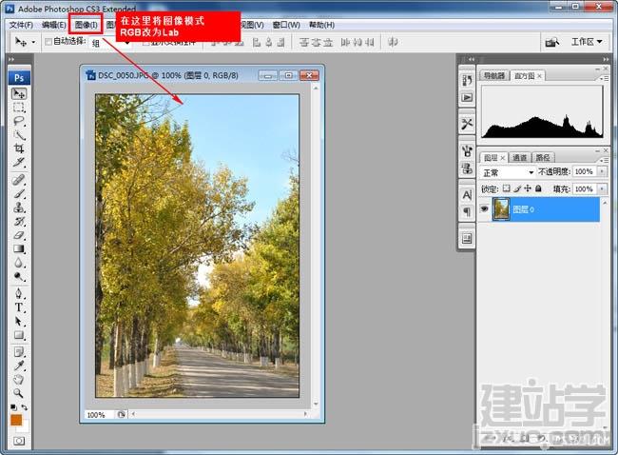Select the Zoom tool
The width and height of the screenshot is (618, 455).
pyautogui.click(x=19, y=393)
